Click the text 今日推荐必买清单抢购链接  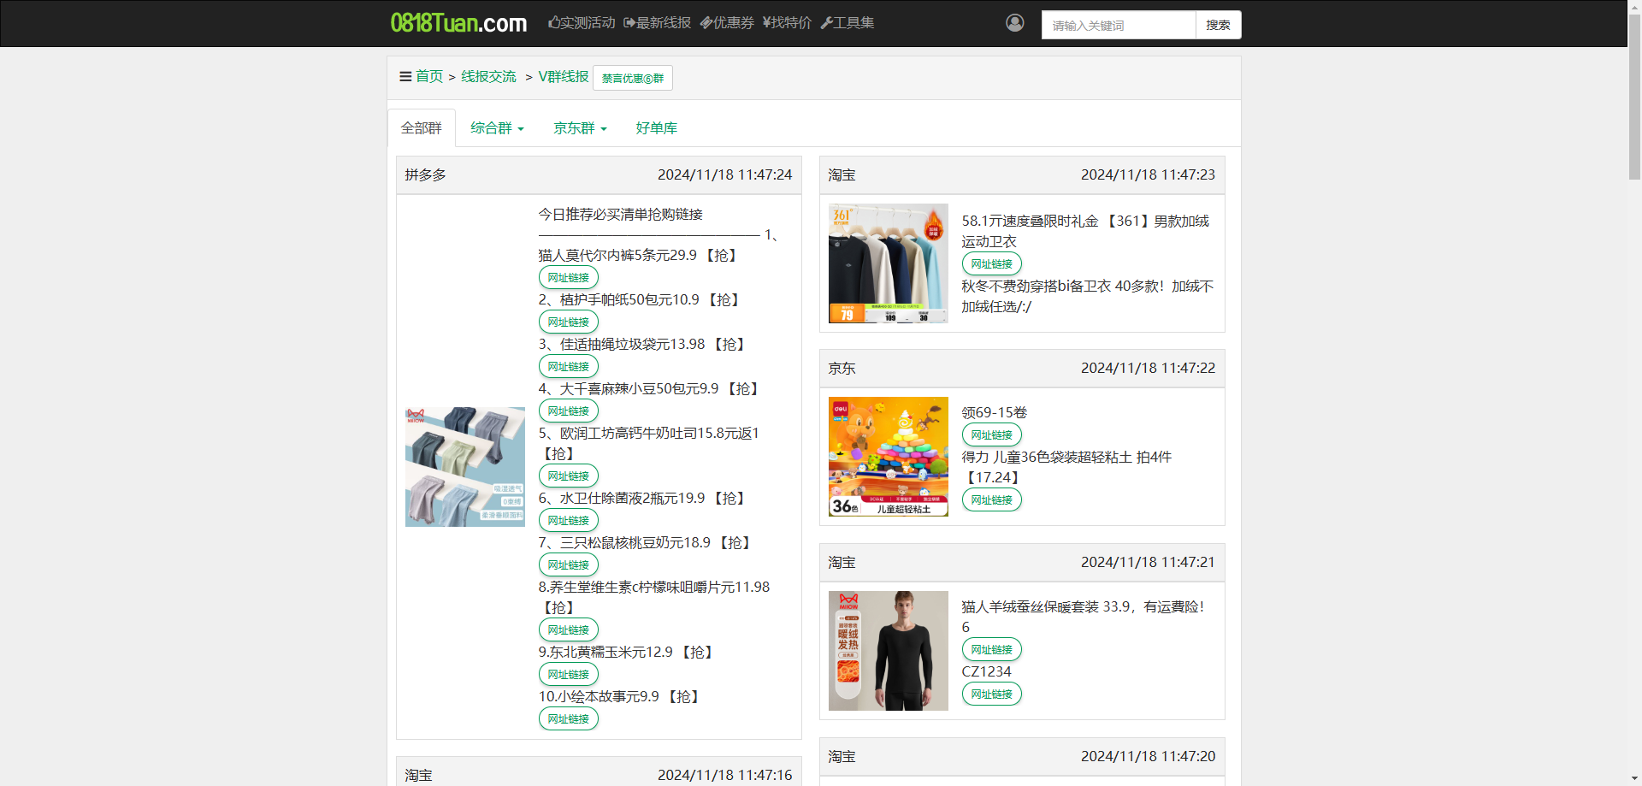coord(620,215)
